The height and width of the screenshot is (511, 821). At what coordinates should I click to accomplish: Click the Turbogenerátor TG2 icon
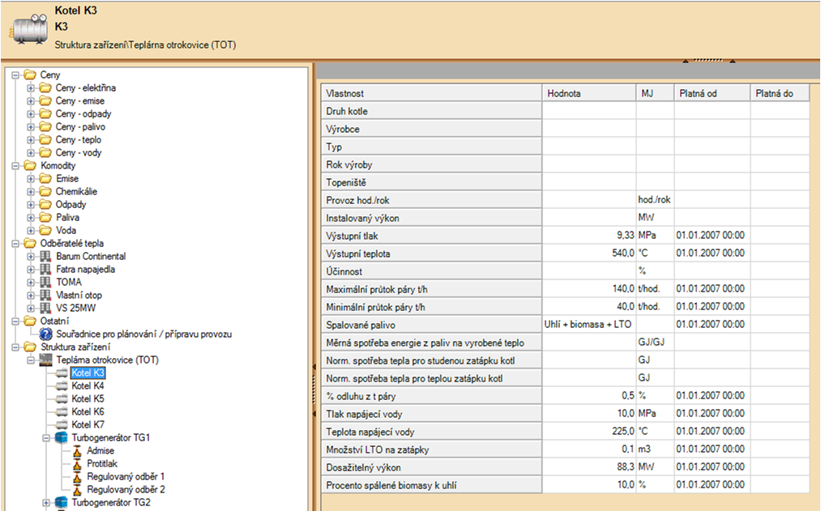[x=62, y=503]
